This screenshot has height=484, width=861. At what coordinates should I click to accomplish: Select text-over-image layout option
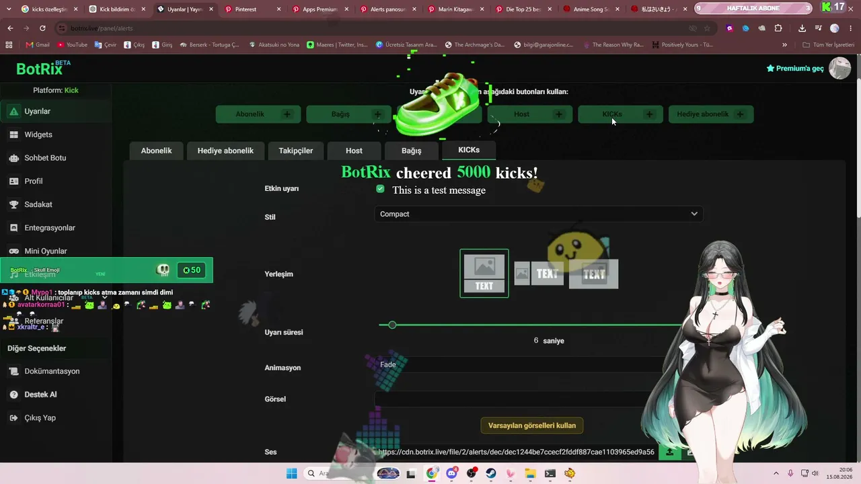(x=593, y=274)
